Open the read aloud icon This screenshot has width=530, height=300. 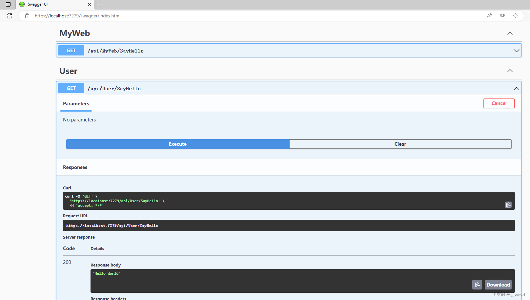(x=489, y=16)
